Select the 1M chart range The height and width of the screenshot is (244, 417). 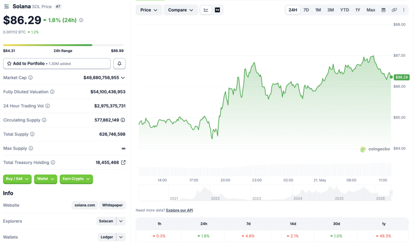coord(318,10)
